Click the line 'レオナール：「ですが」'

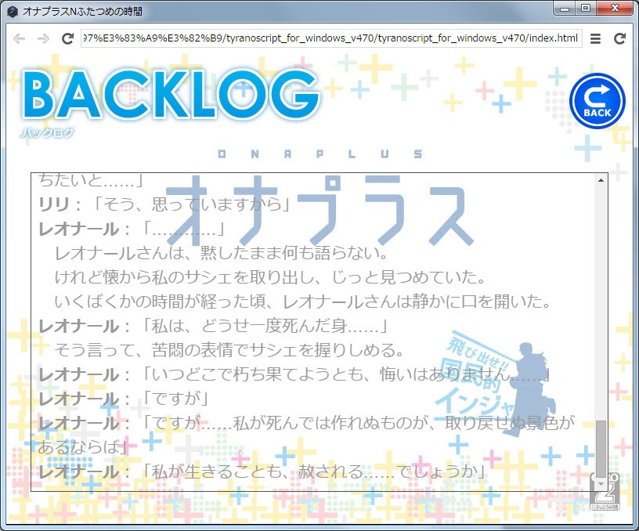click(x=124, y=399)
